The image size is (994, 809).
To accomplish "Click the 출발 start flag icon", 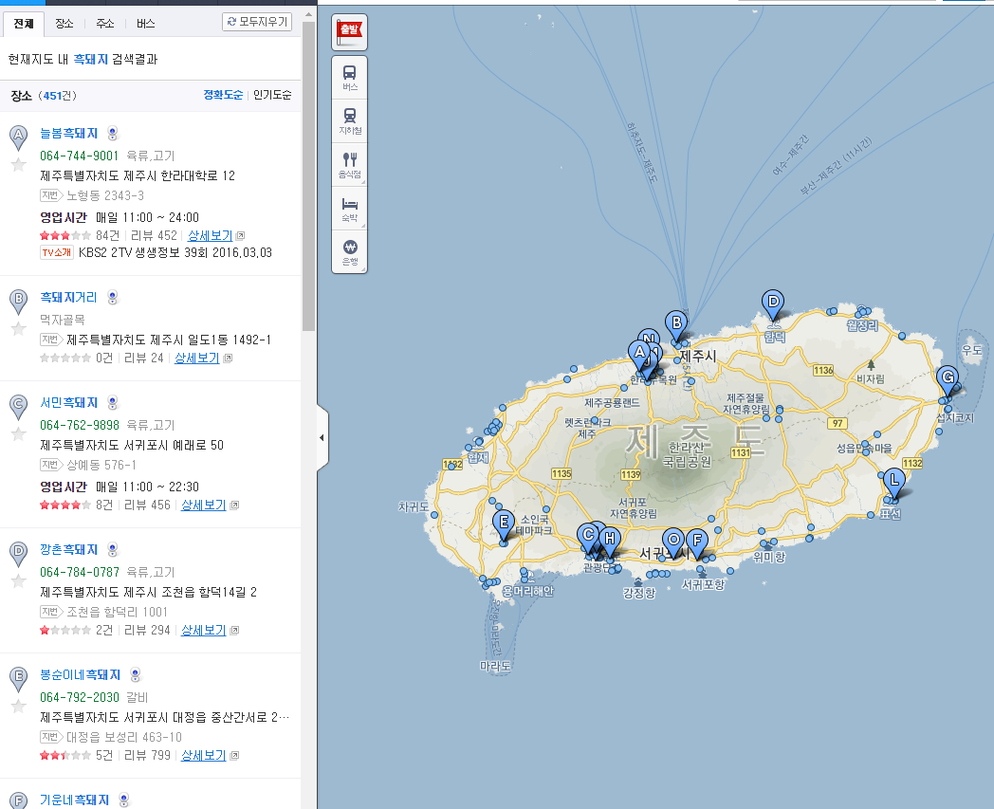I will tap(349, 31).
